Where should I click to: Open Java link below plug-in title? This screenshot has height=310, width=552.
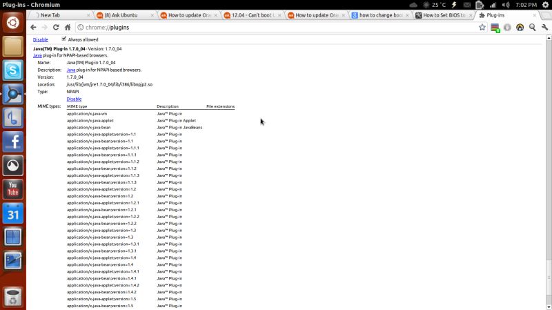[37, 56]
